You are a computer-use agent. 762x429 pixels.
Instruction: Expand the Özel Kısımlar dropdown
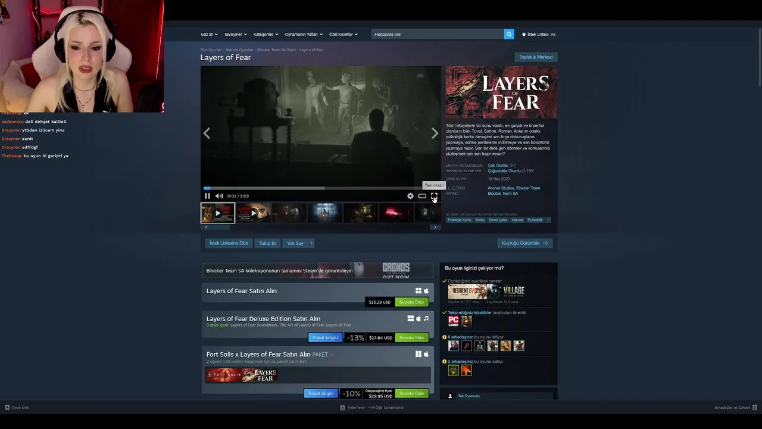pyautogui.click(x=343, y=34)
